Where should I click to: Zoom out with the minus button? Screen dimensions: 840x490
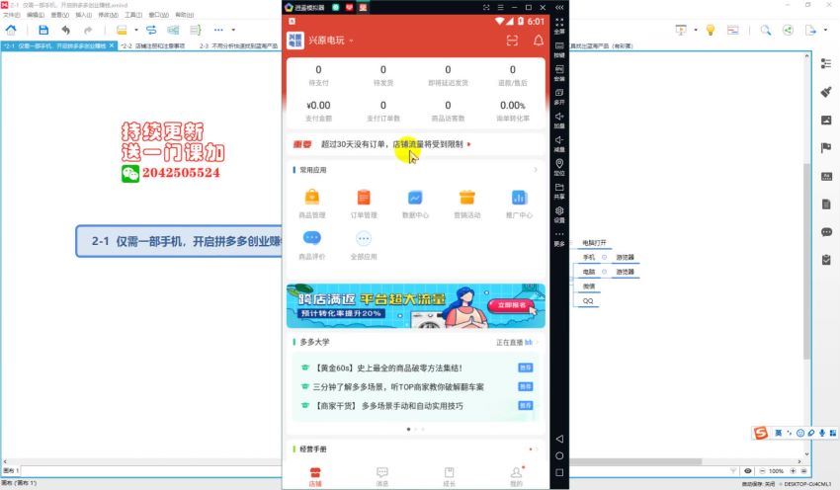[x=762, y=470]
